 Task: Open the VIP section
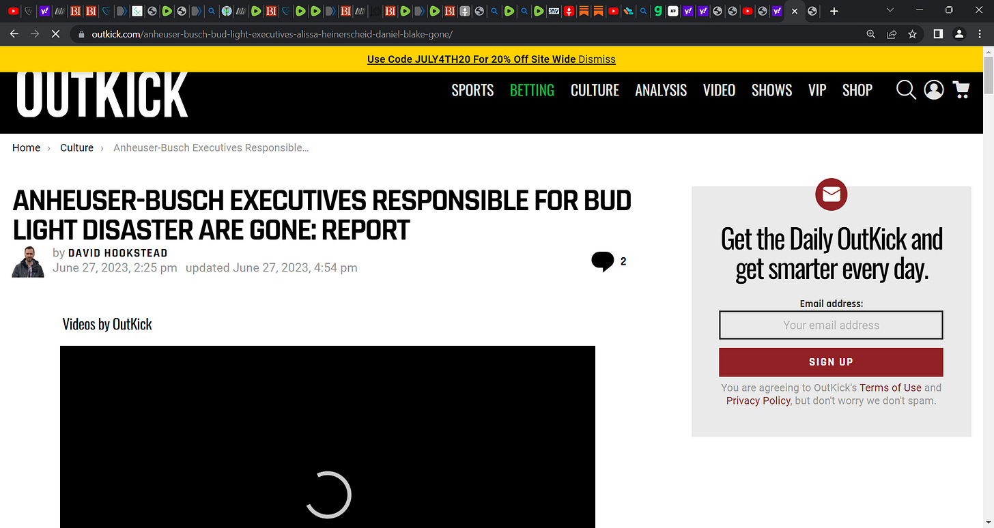pos(817,90)
